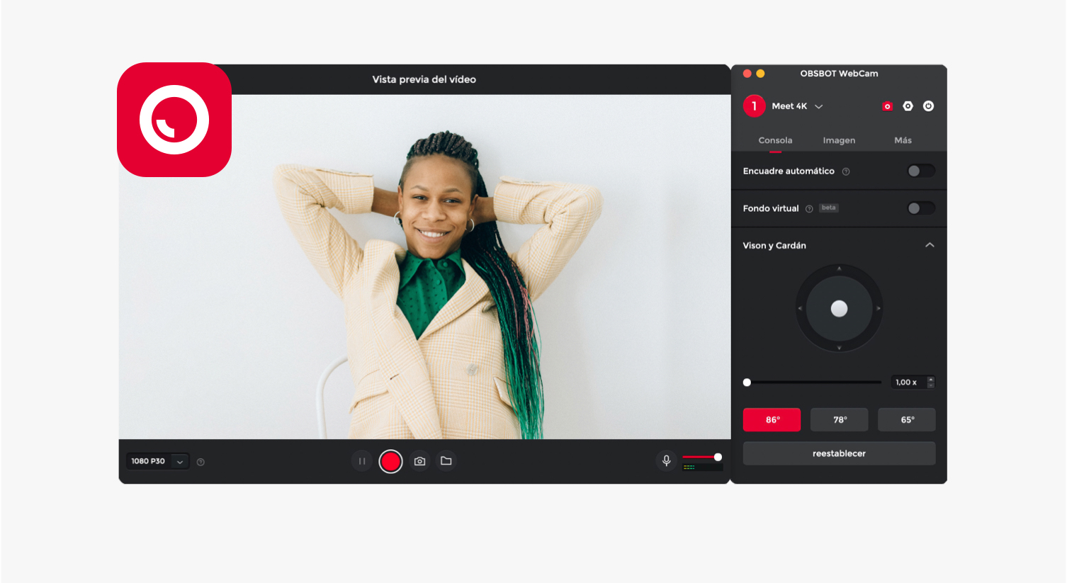Take a snapshot with the camera icon
The width and height of the screenshot is (1067, 583).
point(420,461)
